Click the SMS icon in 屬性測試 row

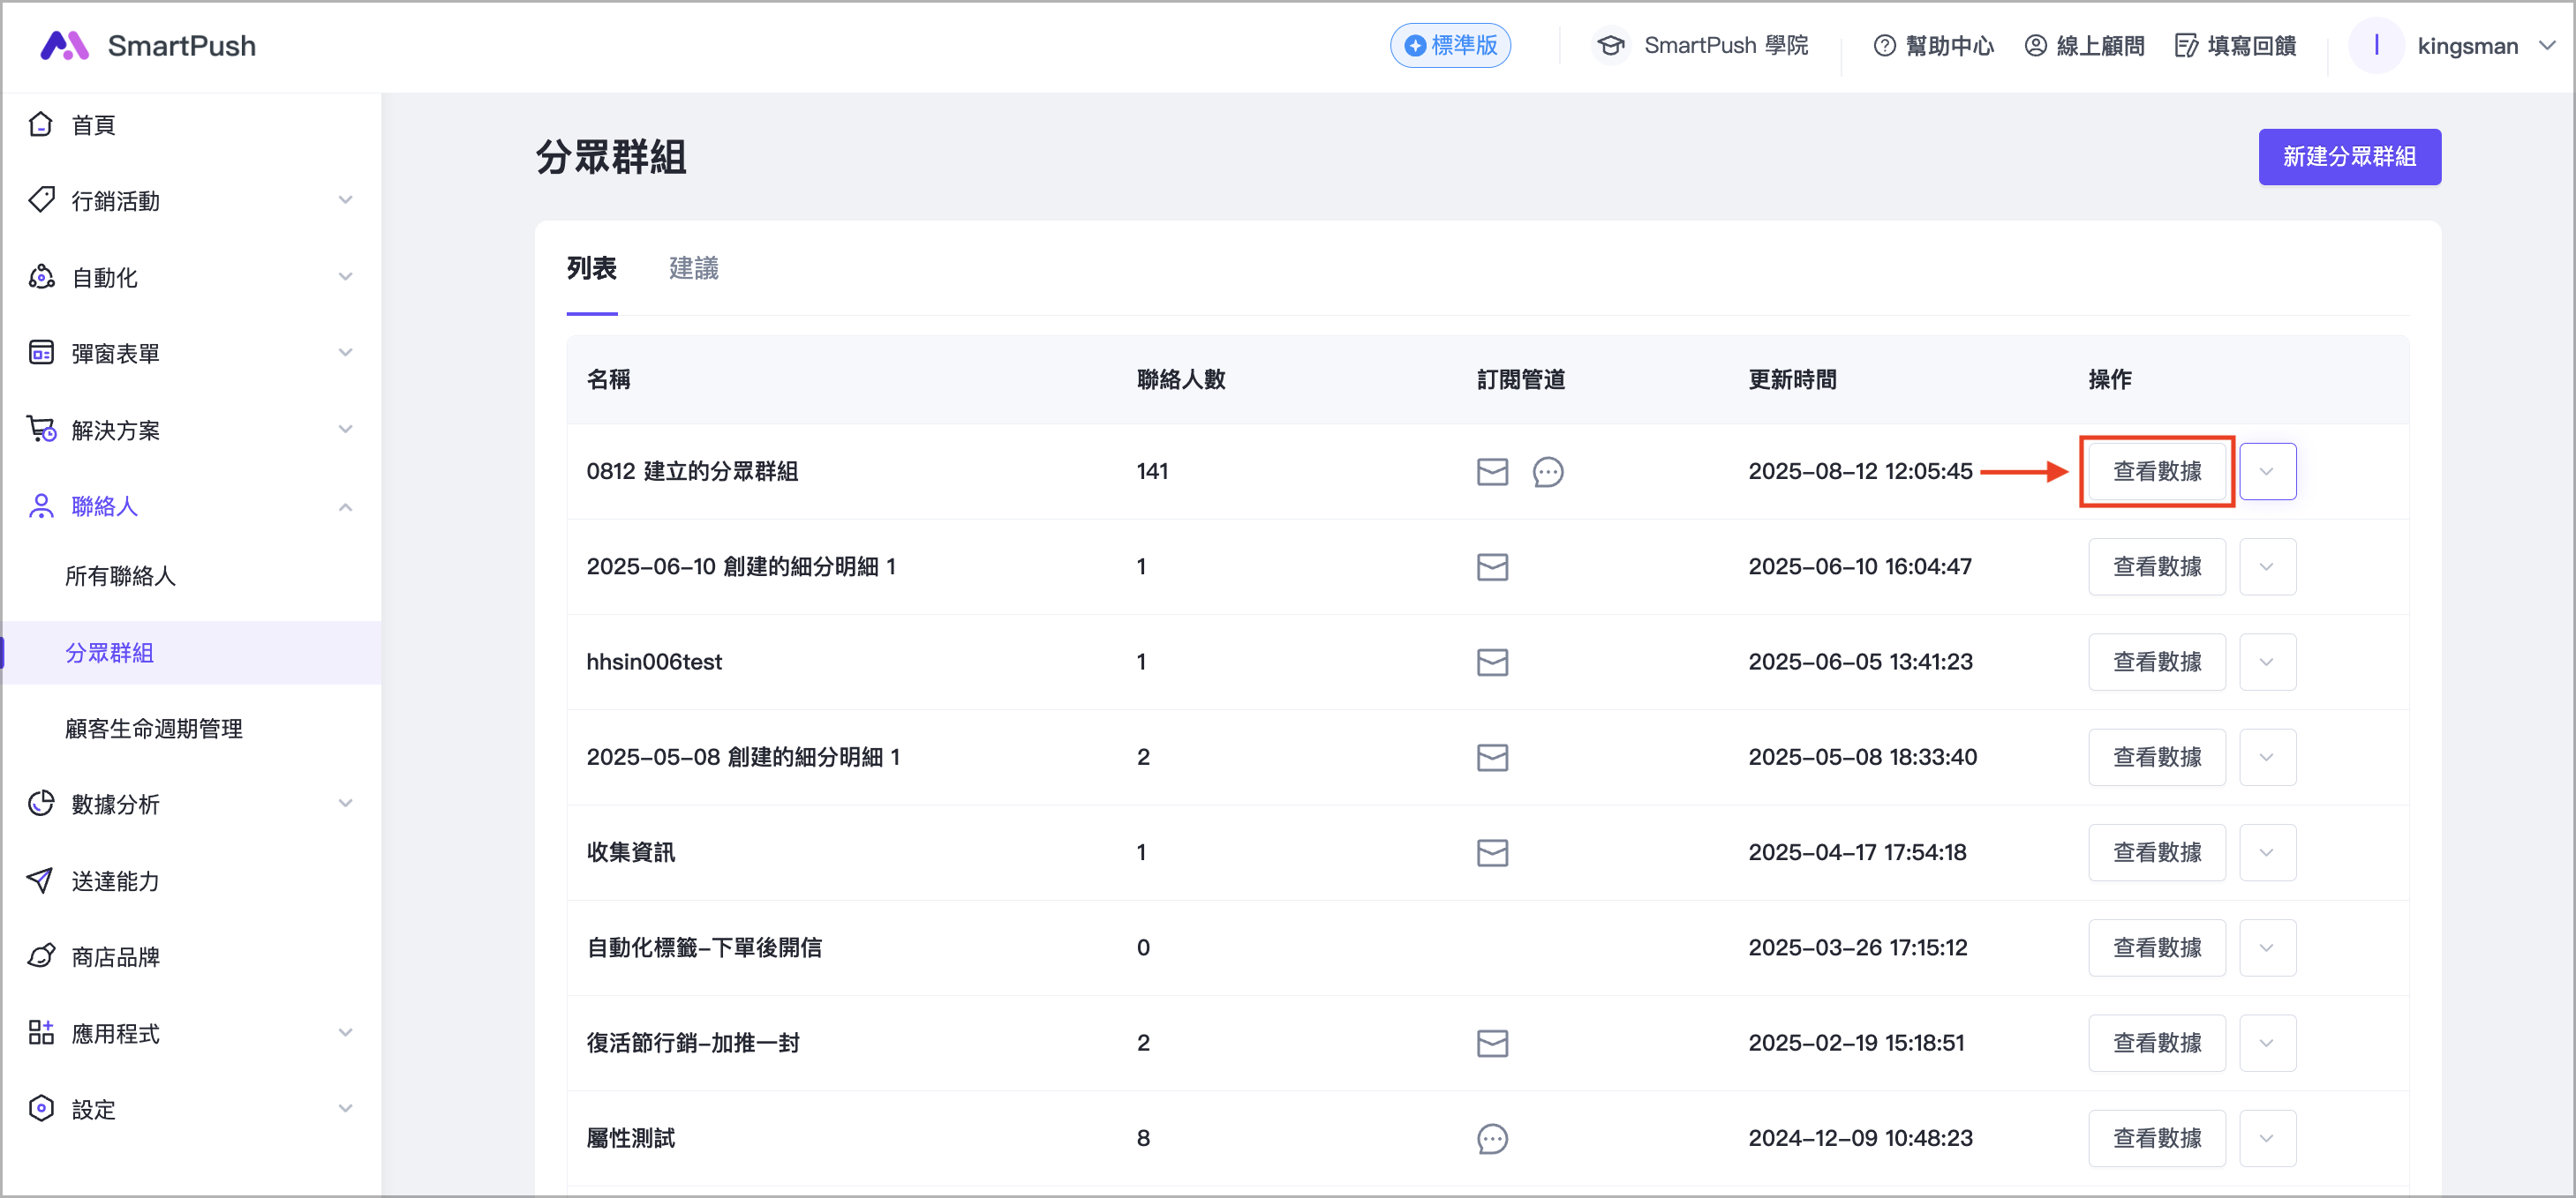coord(1492,1138)
